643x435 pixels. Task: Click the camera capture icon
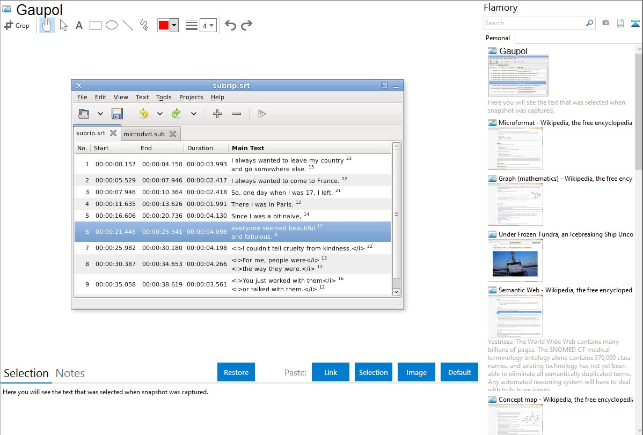coord(605,23)
